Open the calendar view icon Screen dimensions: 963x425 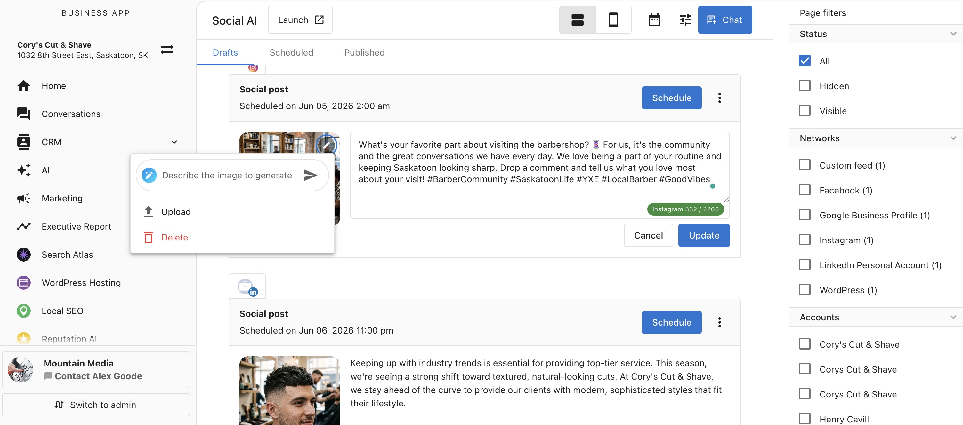click(654, 20)
